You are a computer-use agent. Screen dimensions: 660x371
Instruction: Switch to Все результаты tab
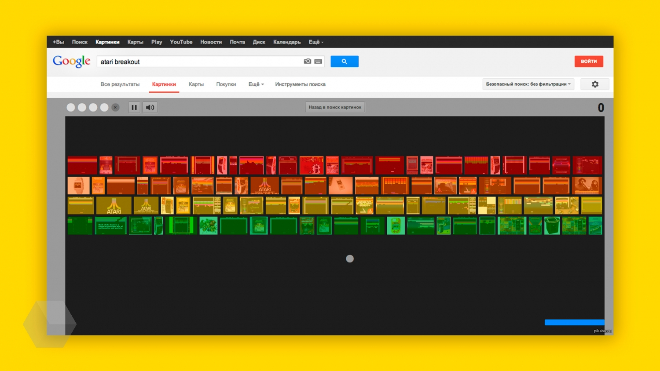point(120,84)
